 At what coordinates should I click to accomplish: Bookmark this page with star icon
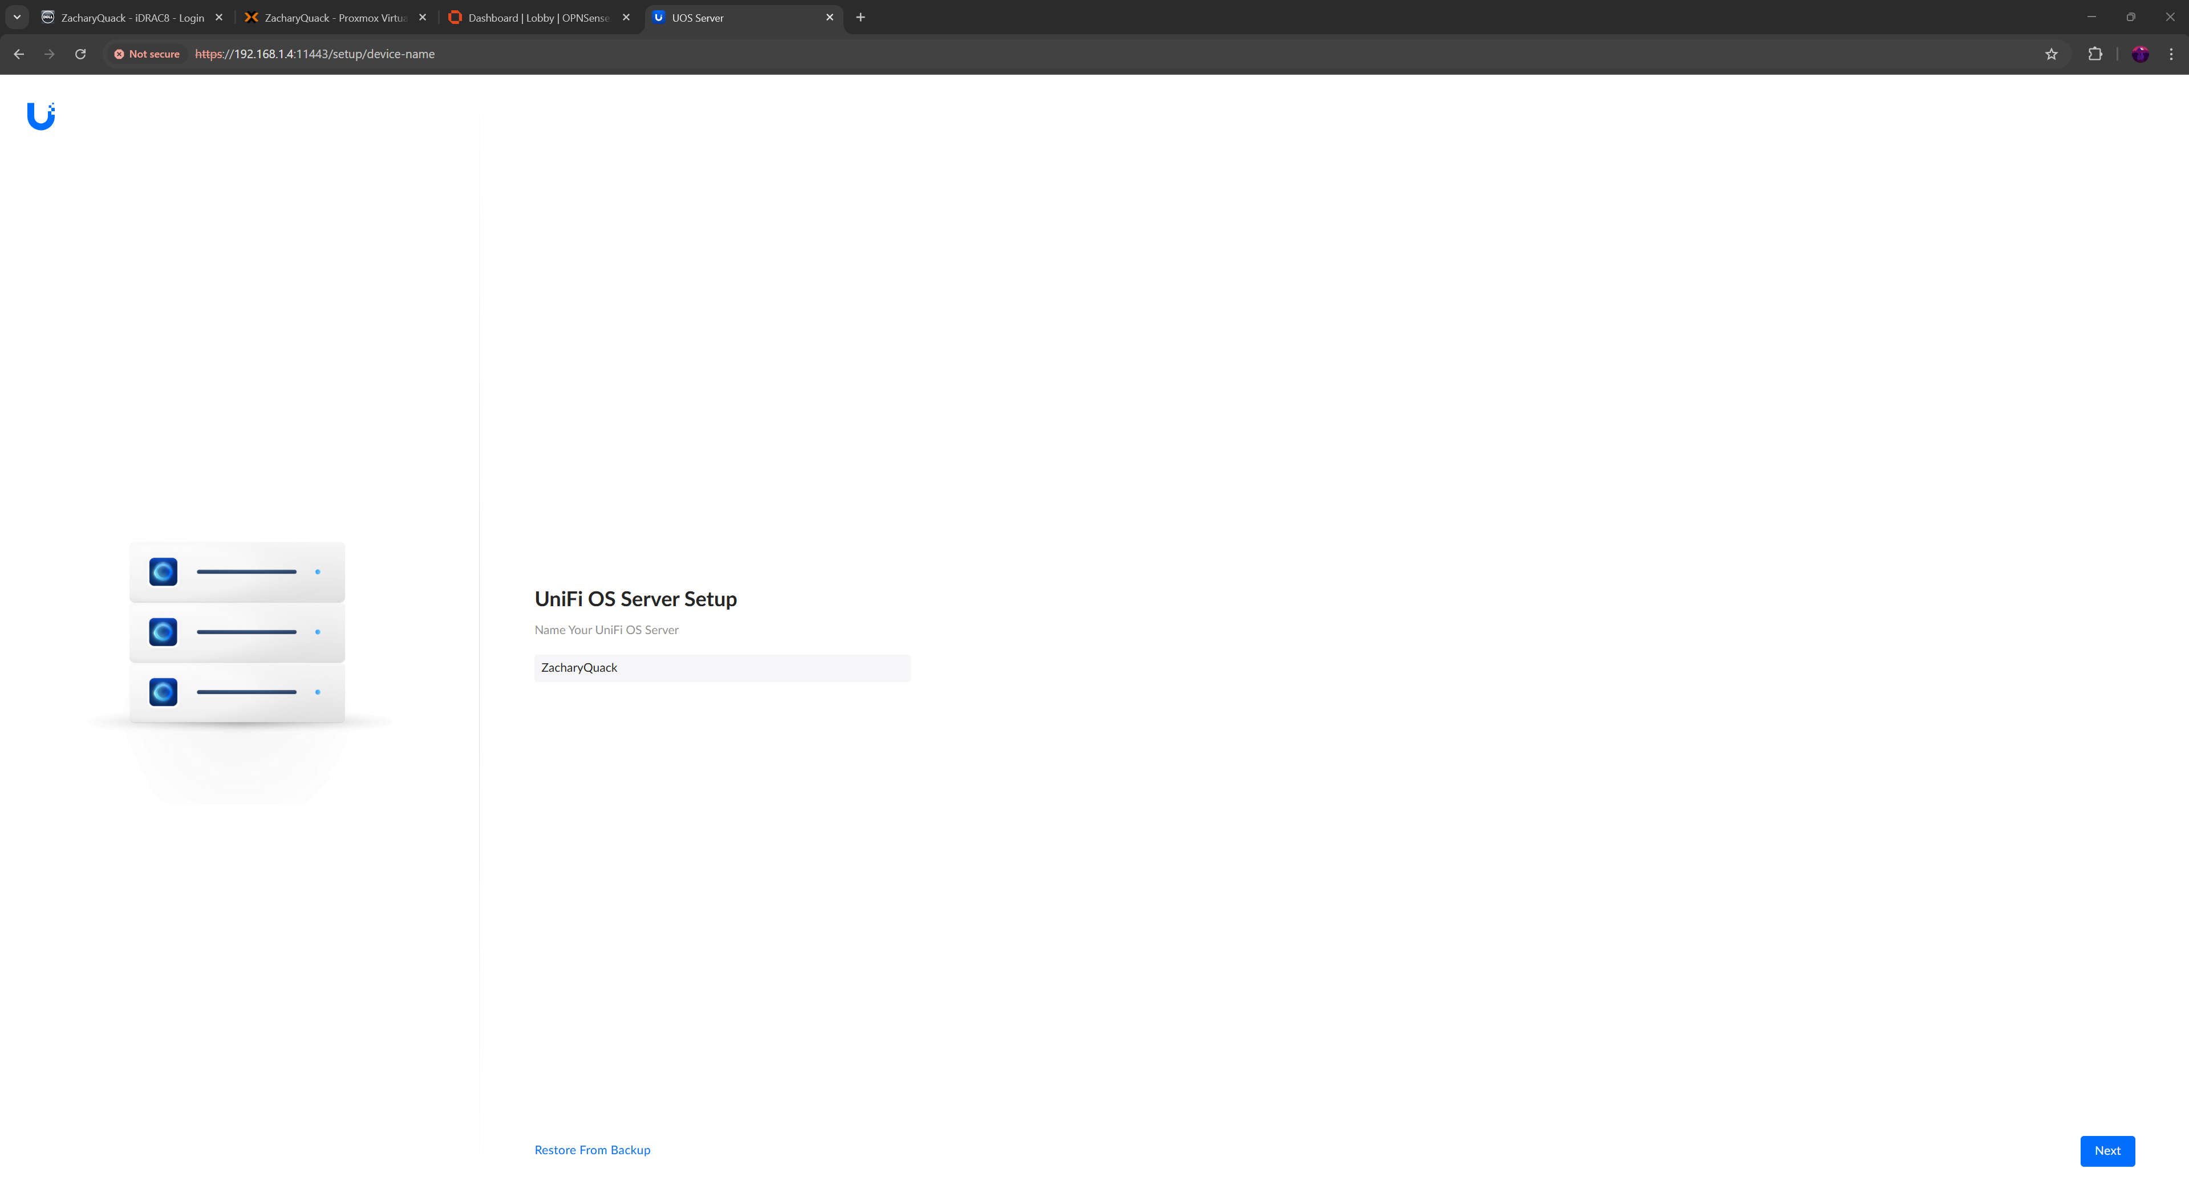(x=2050, y=54)
